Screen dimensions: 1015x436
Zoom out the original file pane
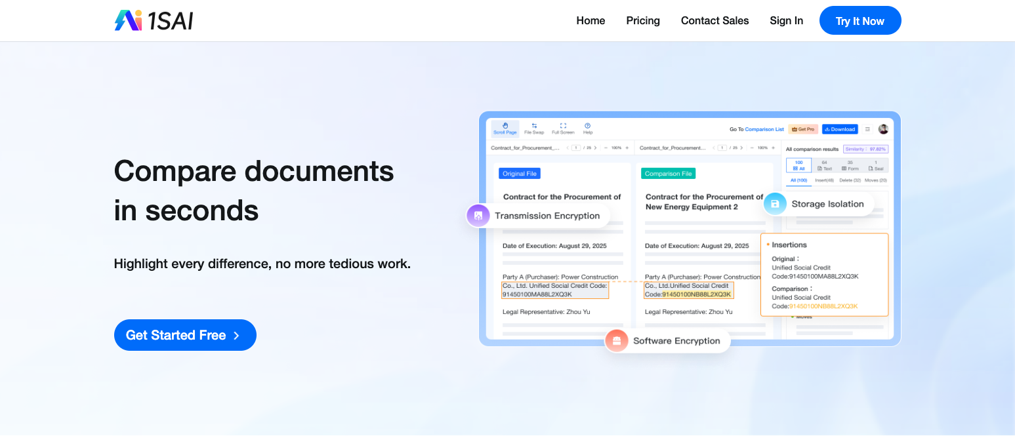tap(605, 148)
